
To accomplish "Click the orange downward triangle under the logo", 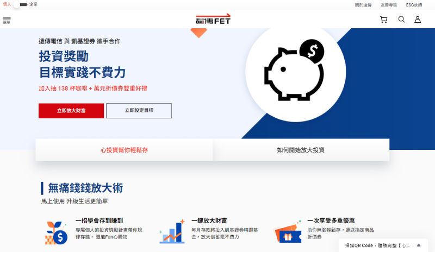I will (x=198, y=33).
